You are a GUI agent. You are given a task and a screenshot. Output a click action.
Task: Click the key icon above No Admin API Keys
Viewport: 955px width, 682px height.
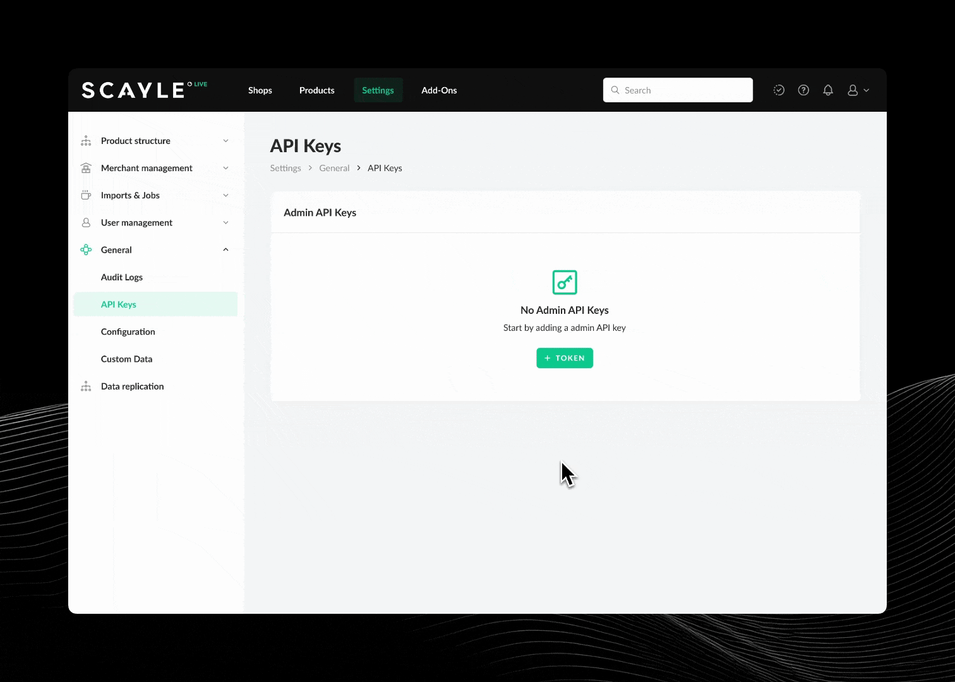(564, 282)
